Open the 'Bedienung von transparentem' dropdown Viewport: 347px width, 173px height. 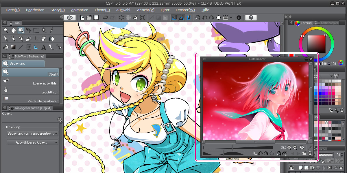pos(32,133)
